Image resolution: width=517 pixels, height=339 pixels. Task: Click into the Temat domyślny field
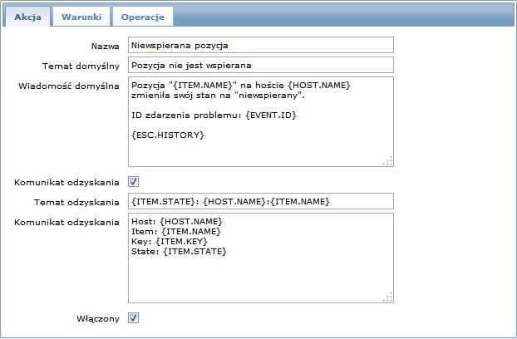pyautogui.click(x=261, y=65)
